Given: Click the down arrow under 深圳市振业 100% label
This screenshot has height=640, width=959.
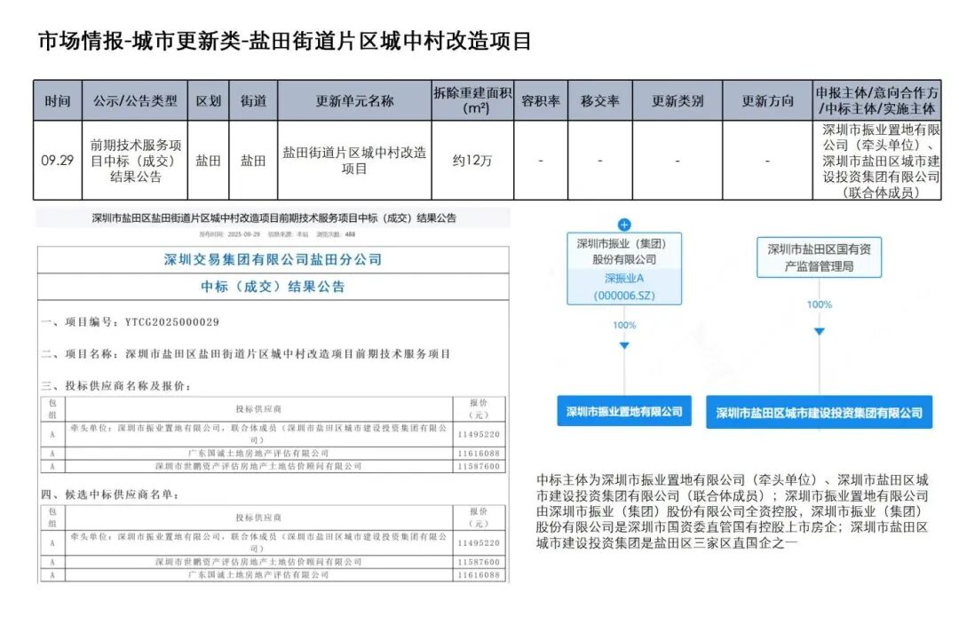Looking at the screenshot, I should pyautogui.click(x=624, y=344).
